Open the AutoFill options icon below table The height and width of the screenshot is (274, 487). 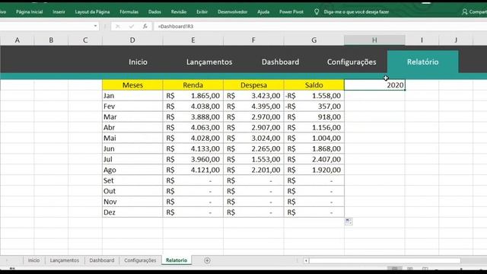pyautogui.click(x=349, y=221)
